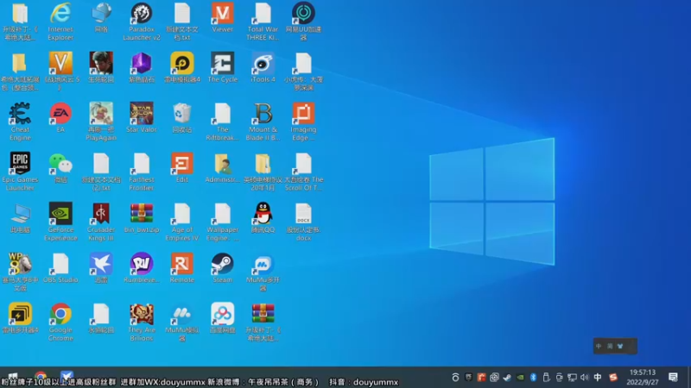Viewport: 691px width, 388px height.
Task: Launch Paradox Launcher v2 from the desktop
Action: point(142,21)
